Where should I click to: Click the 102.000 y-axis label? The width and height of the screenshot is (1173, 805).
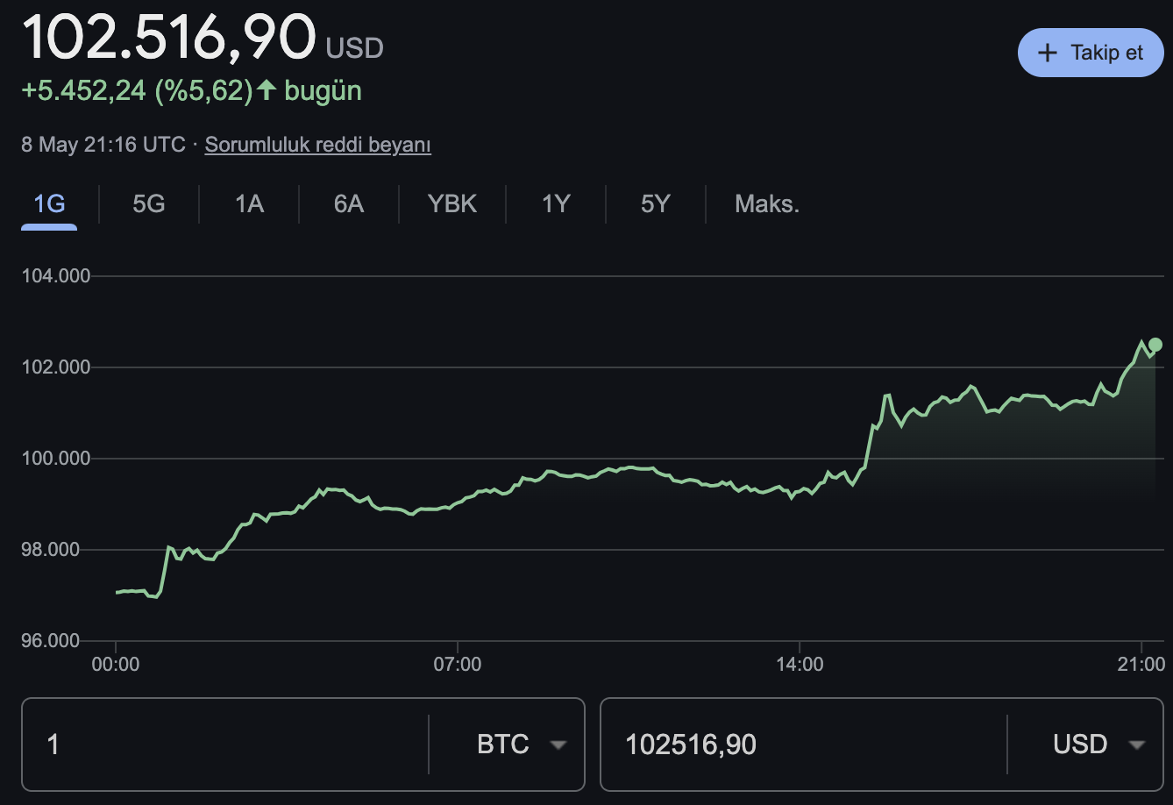[56, 367]
